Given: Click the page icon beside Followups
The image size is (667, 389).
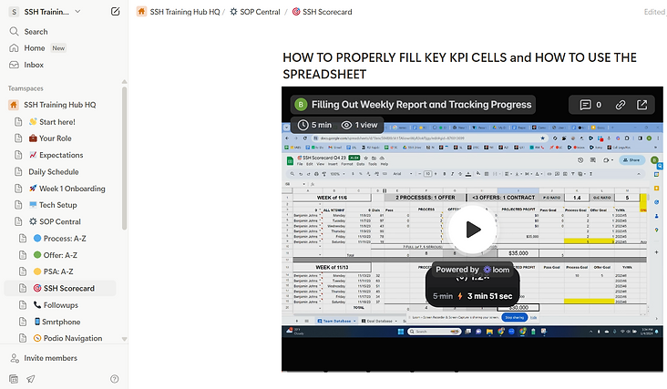Looking at the screenshot, I should pos(23,305).
